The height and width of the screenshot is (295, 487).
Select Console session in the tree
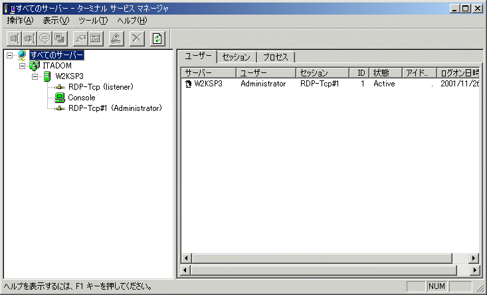(x=82, y=98)
